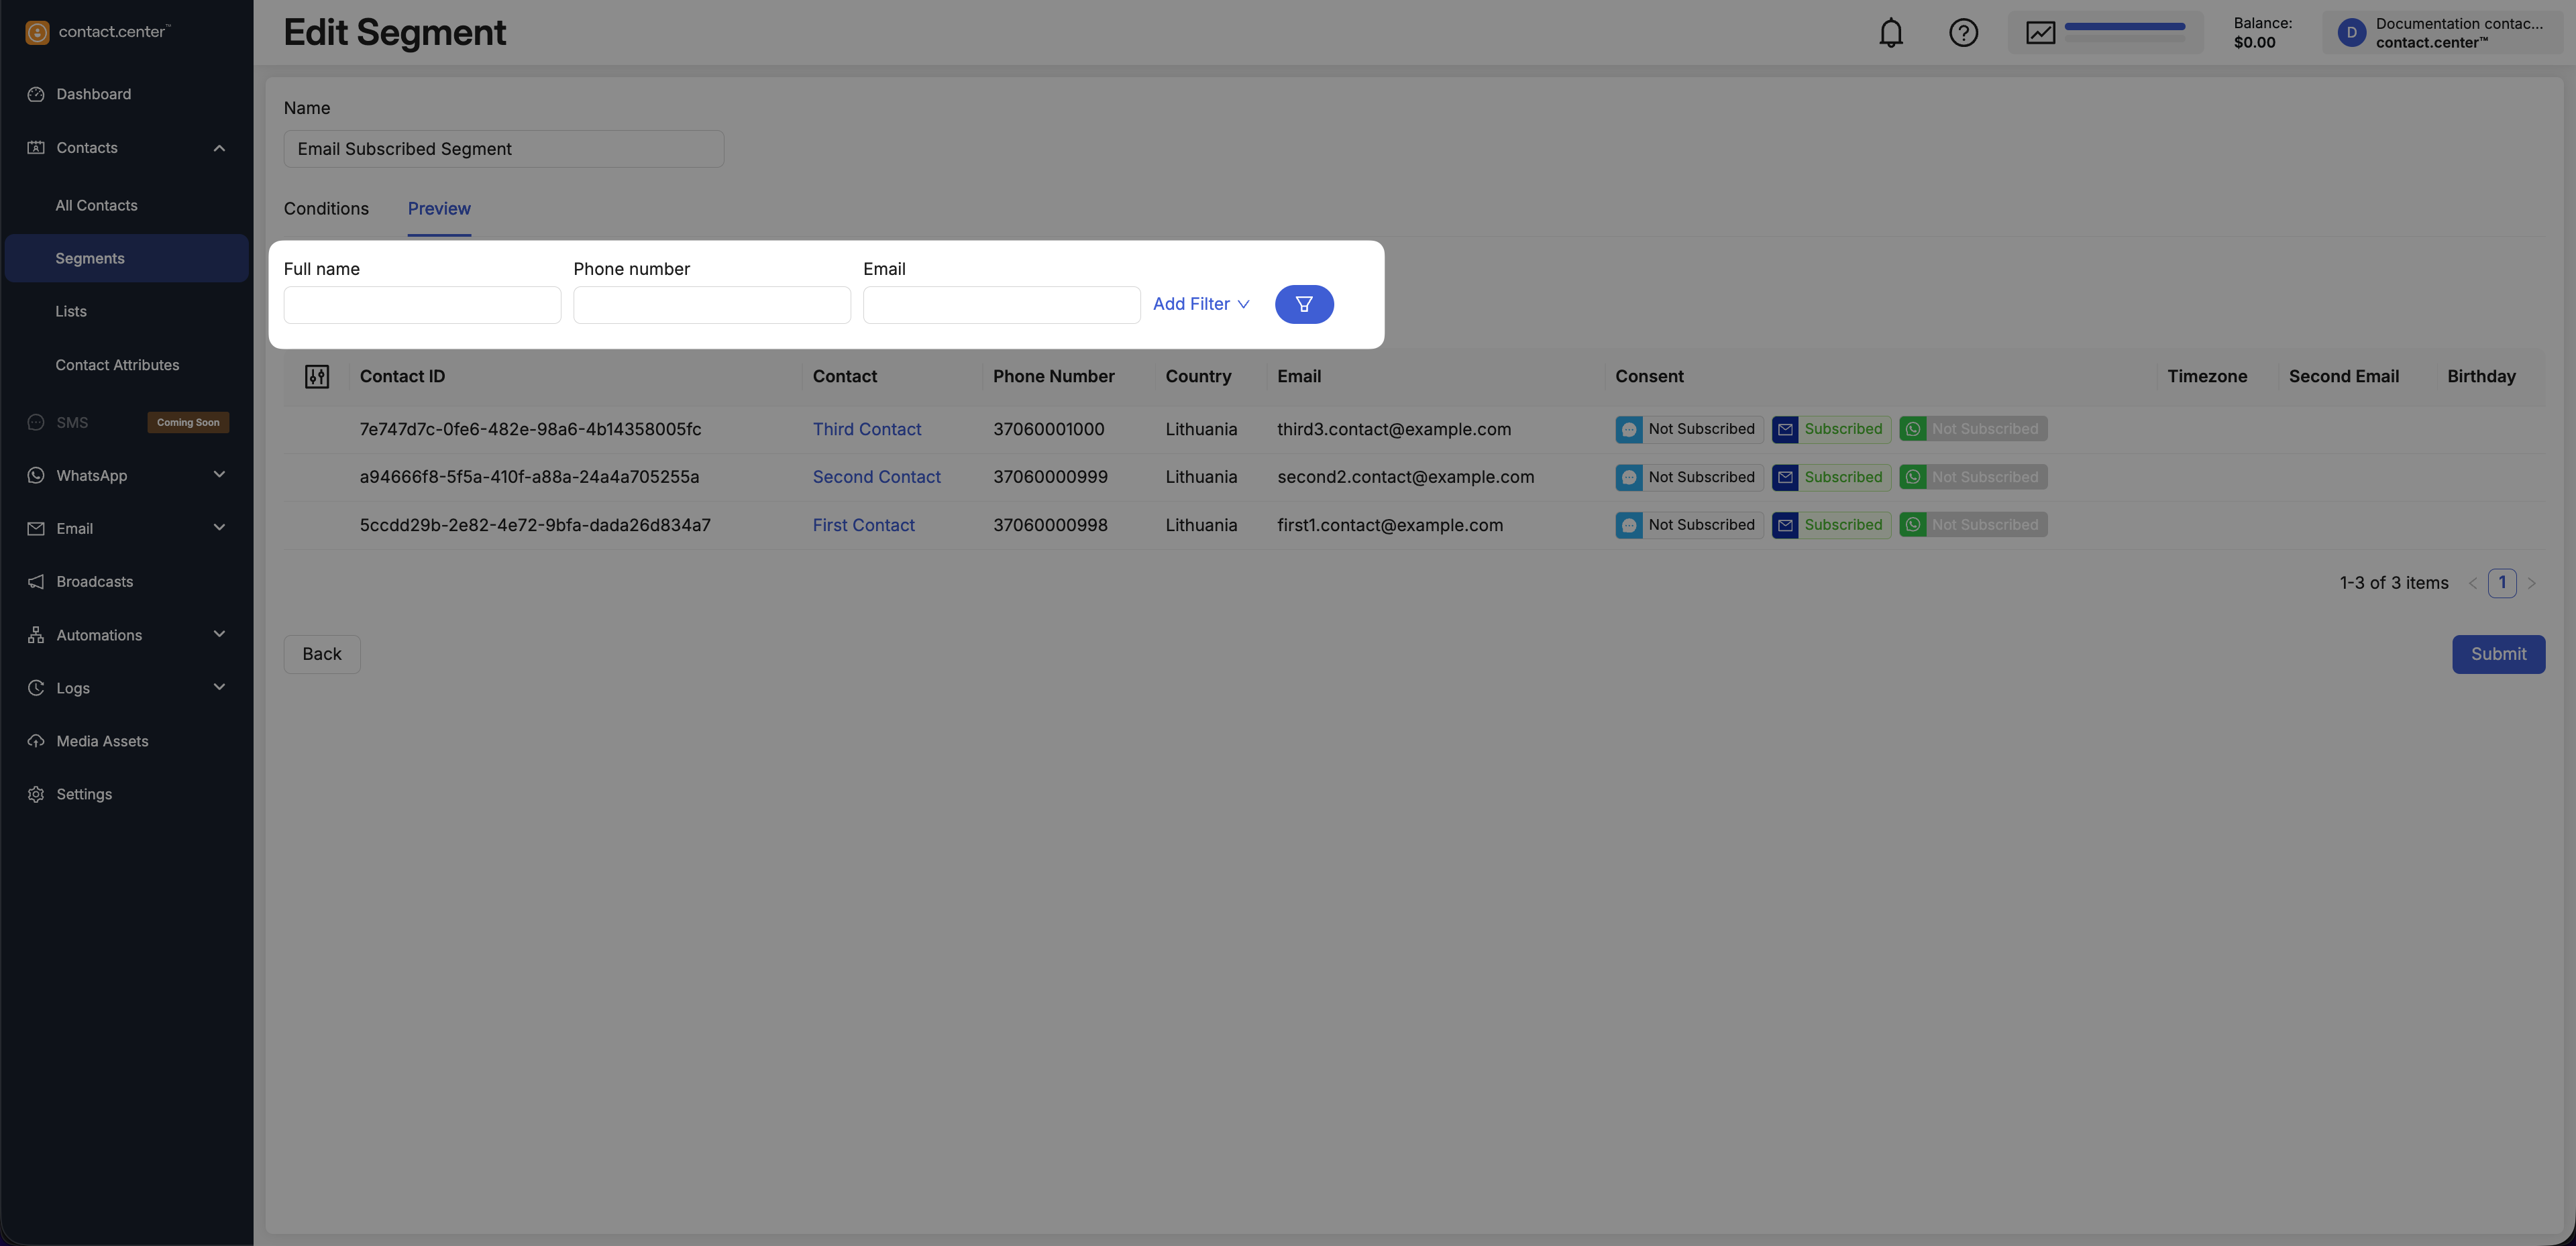Open the help question mark icon
The height and width of the screenshot is (1246, 2576).
(1963, 33)
